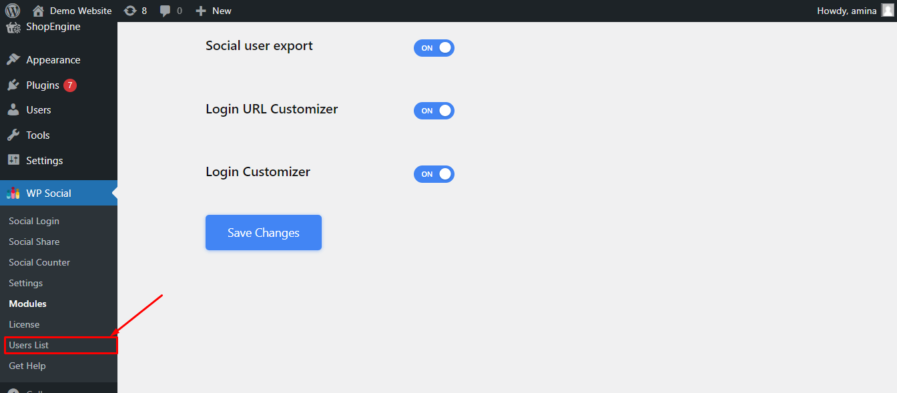897x393 pixels.
Task: Open the WP Social colored bars icon
Action: pos(15,193)
